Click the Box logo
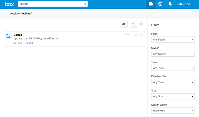 (9, 4)
